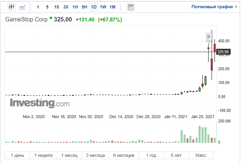This screenshot has width=243, height=163.
Task: Click the P marker on chart
Action: [x=209, y=37]
